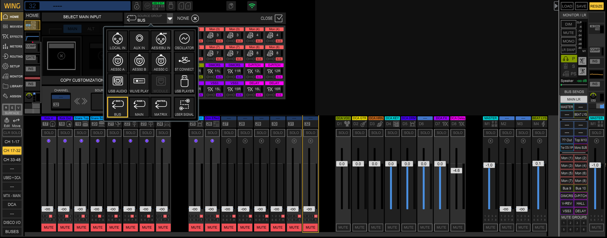
Task: Select WLIVE PLAY source group
Action: point(139,84)
